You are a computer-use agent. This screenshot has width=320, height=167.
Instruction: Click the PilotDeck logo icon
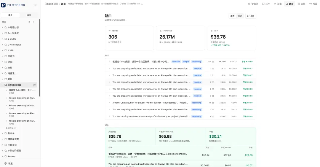point(3,5)
